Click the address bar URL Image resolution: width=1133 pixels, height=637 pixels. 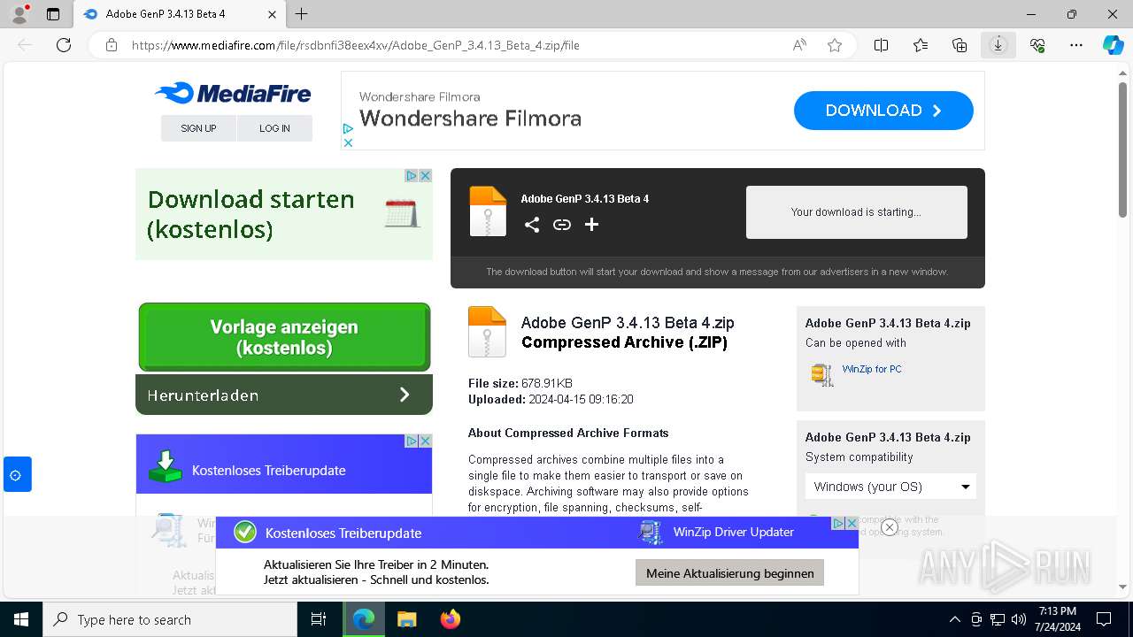coord(356,45)
